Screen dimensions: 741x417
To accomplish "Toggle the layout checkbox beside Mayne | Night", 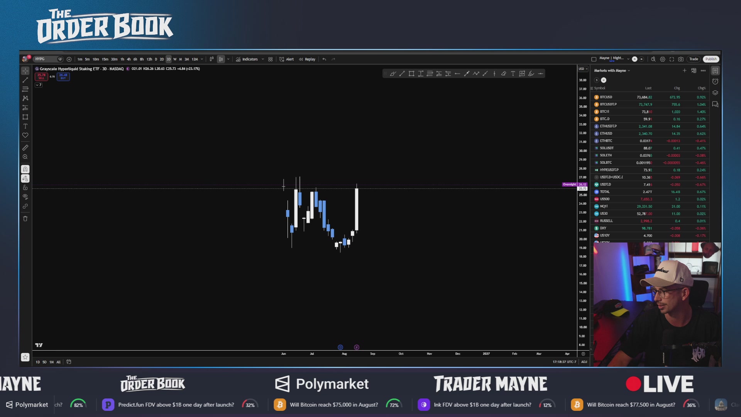I will [x=594, y=59].
